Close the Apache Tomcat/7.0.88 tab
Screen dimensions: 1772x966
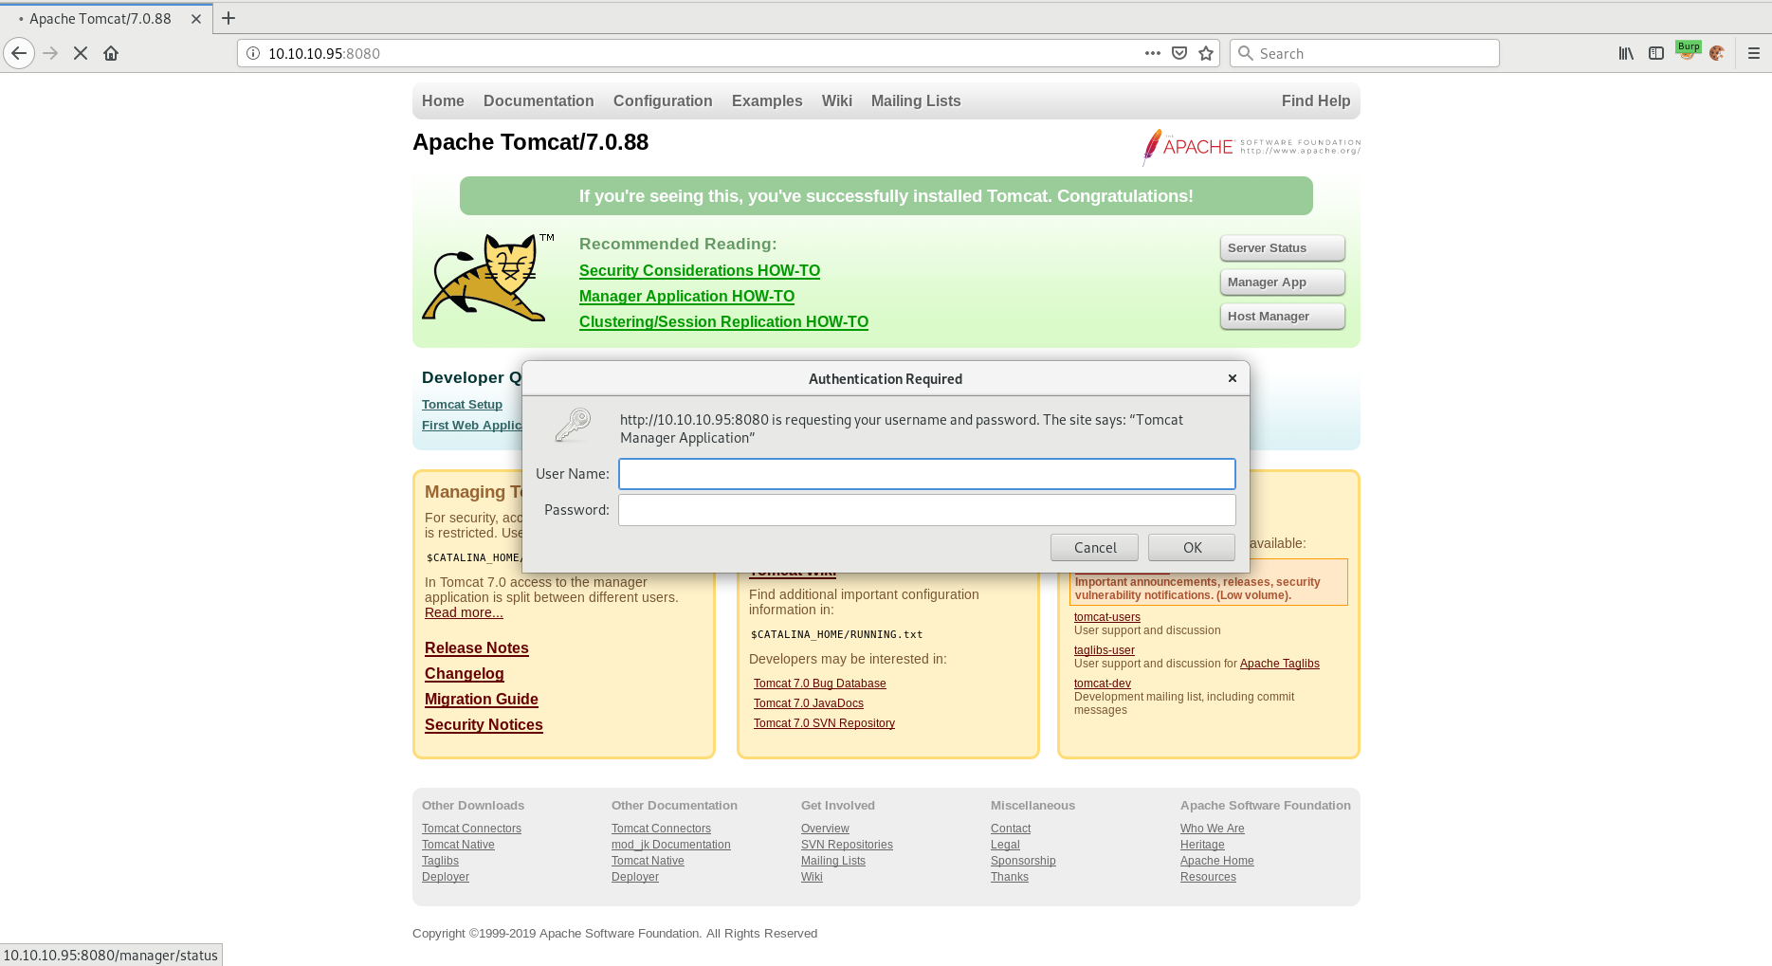click(x=196, y=18)
